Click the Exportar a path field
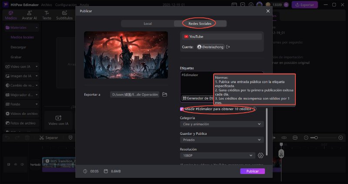Viewport: 348px width, 184px height. pyautogui.click(x=135, y=94)
